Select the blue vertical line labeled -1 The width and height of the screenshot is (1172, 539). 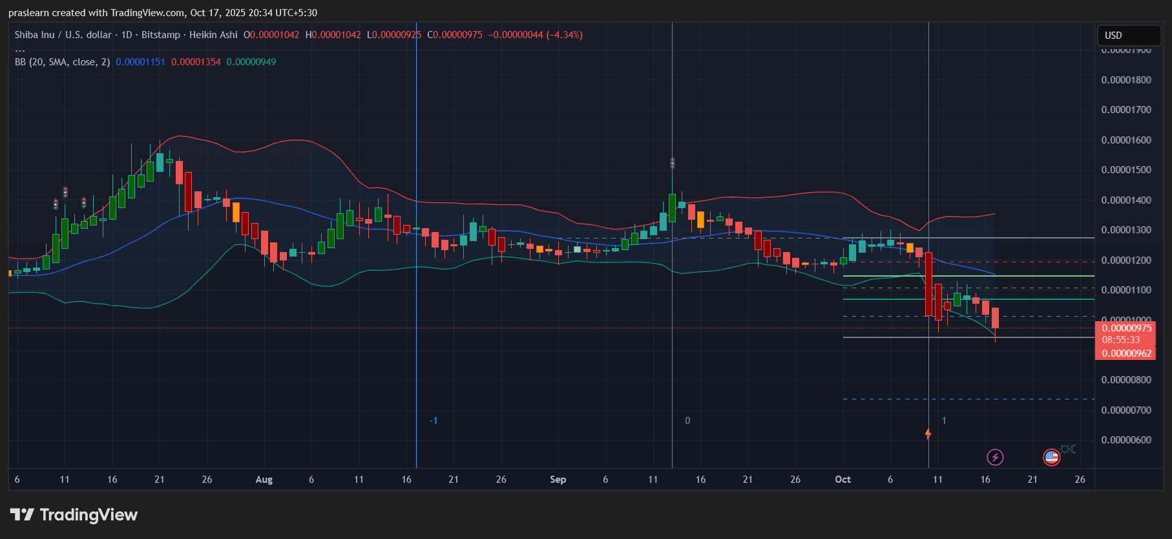(416, 323)
